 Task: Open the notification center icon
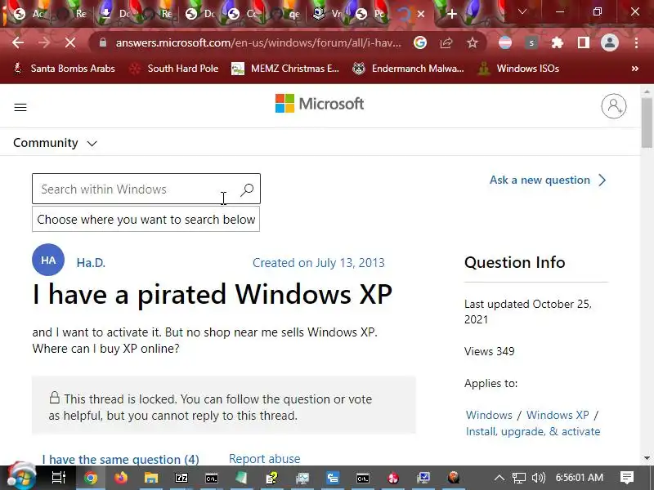pyautogui.click(x=627, y=478)
